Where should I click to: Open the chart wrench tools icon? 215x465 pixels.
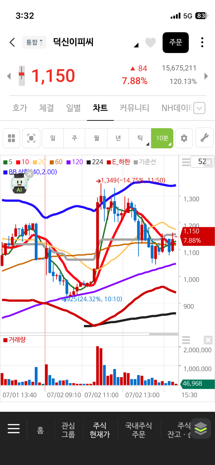204,138
